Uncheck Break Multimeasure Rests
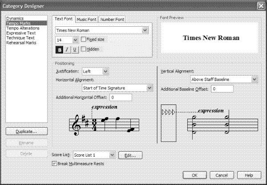 tap(54, 164)
